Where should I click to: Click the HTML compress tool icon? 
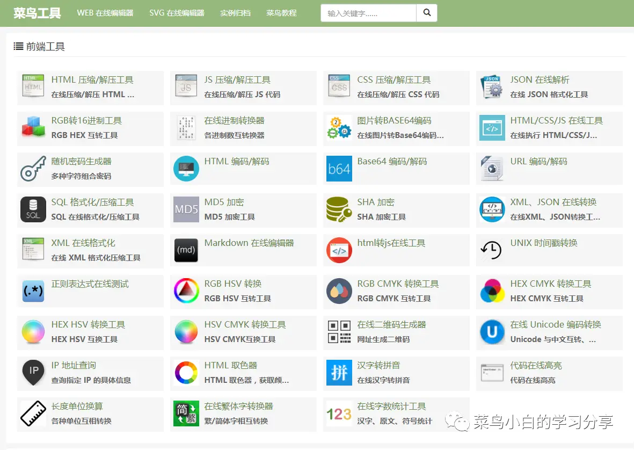click(33, 86)
